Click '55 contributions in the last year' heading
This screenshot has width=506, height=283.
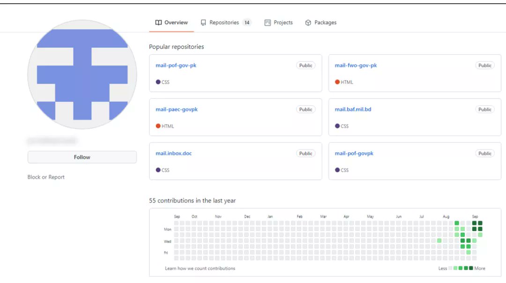point(193,201)
